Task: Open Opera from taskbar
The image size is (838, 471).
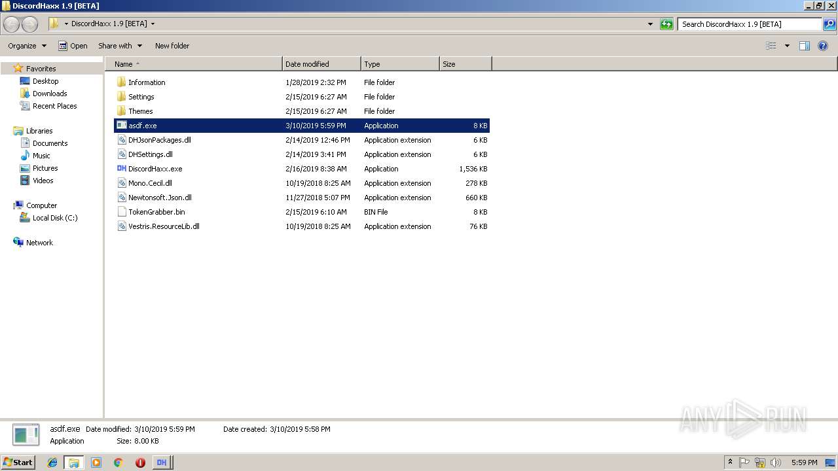Action: 140,462
